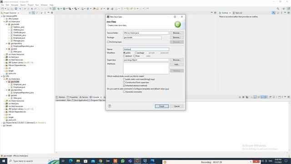Viewport: 291px width, 164px height.
Task: Open the Window menu
Action: [44, 5]
